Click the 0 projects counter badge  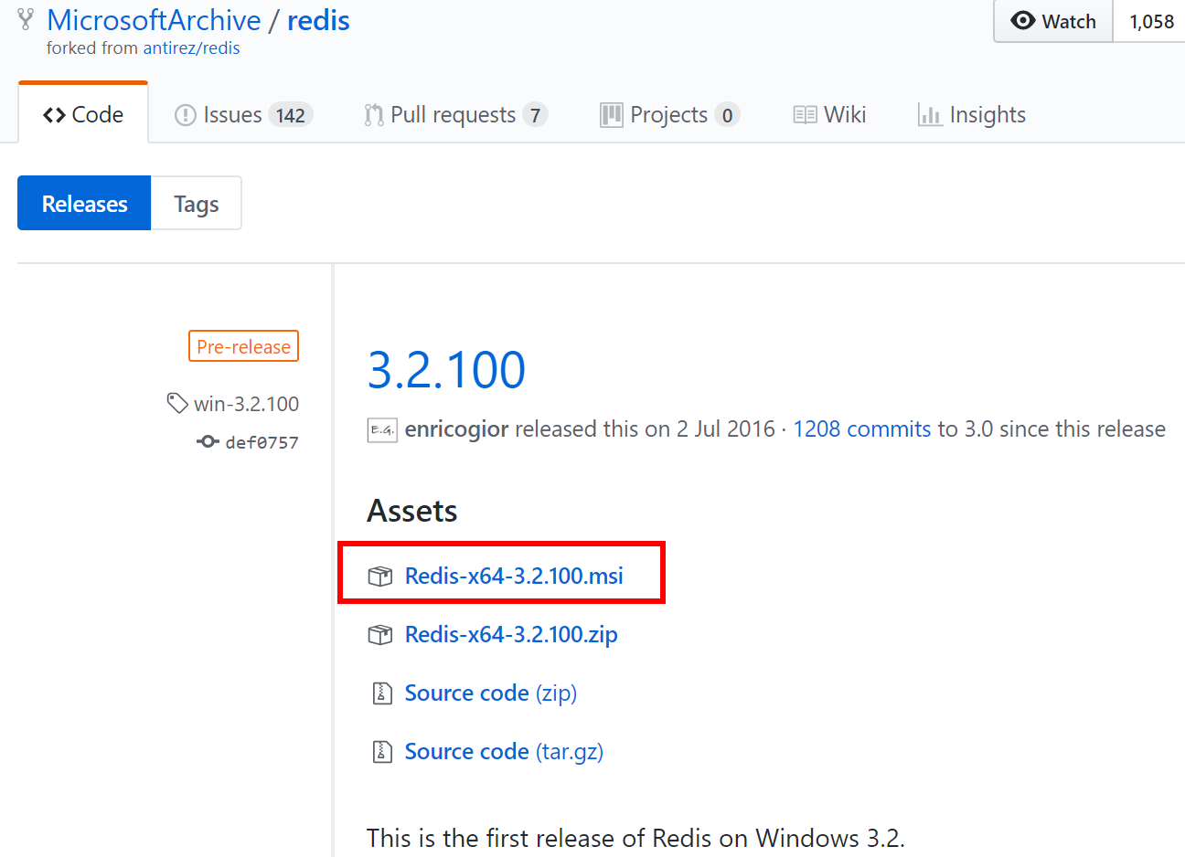click(728, 115)
